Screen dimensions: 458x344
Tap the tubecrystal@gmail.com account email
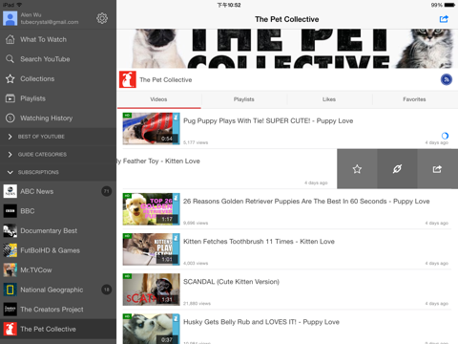[x=50, y=22]
